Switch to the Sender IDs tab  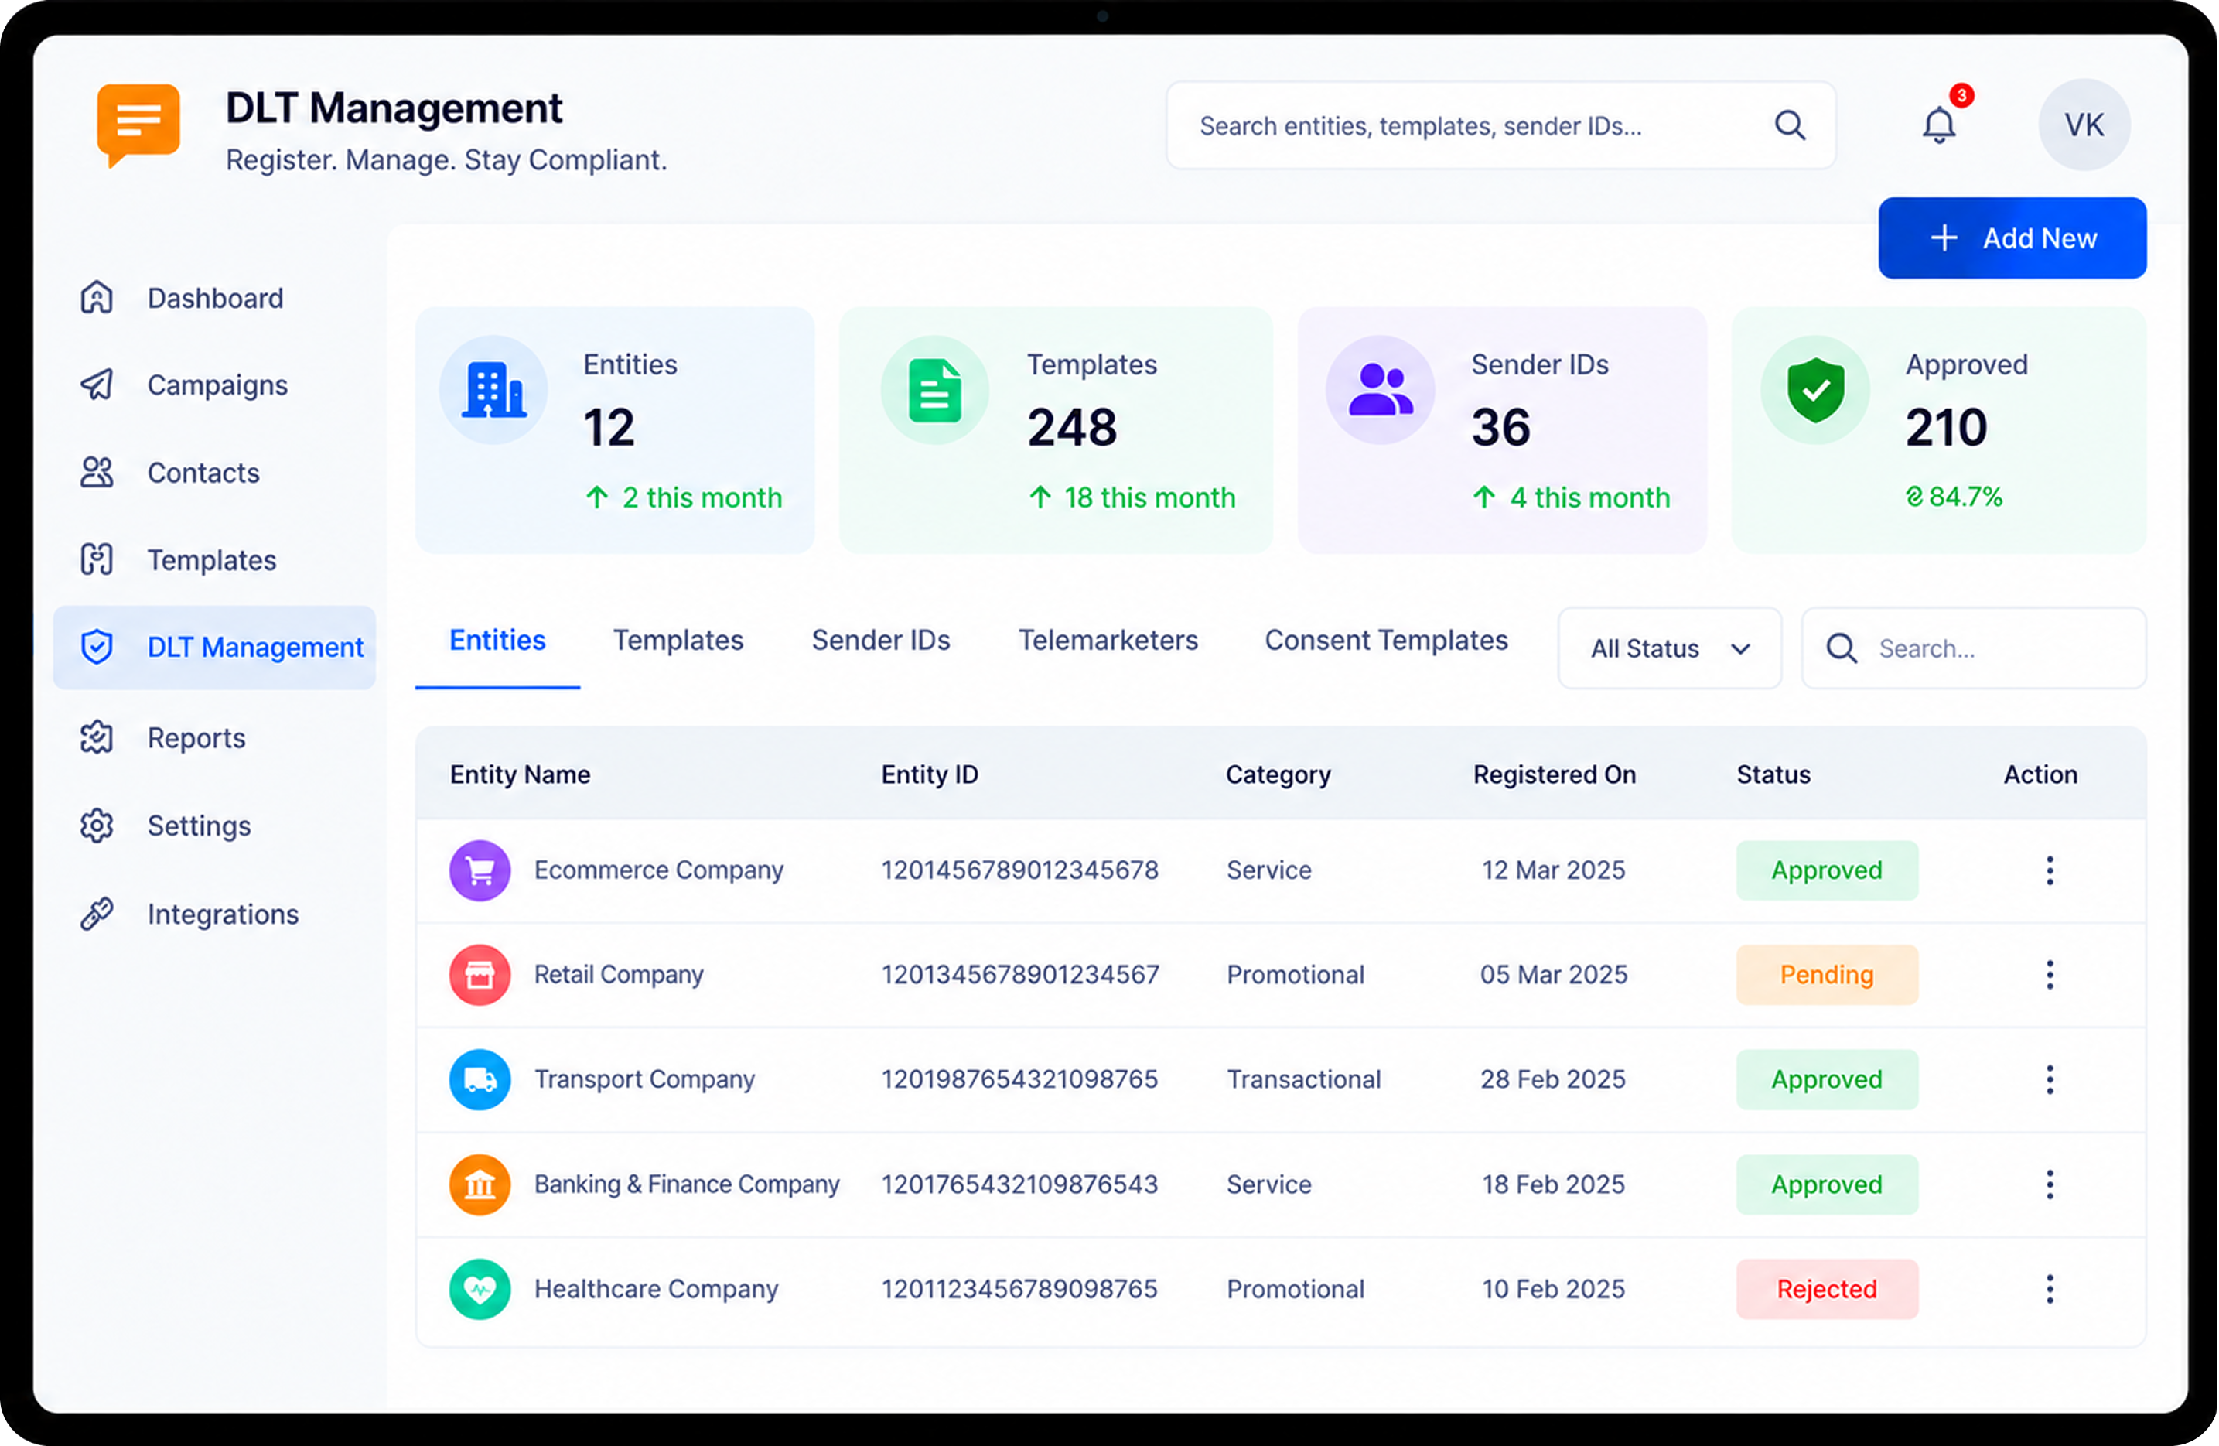coord(881,640)
